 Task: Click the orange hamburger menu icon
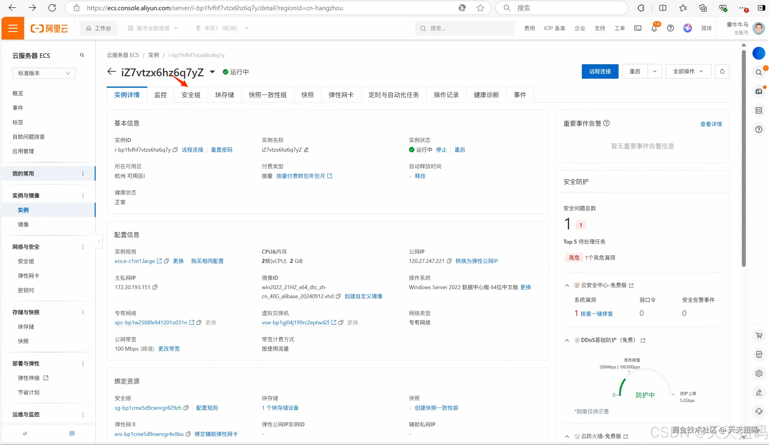13,28
